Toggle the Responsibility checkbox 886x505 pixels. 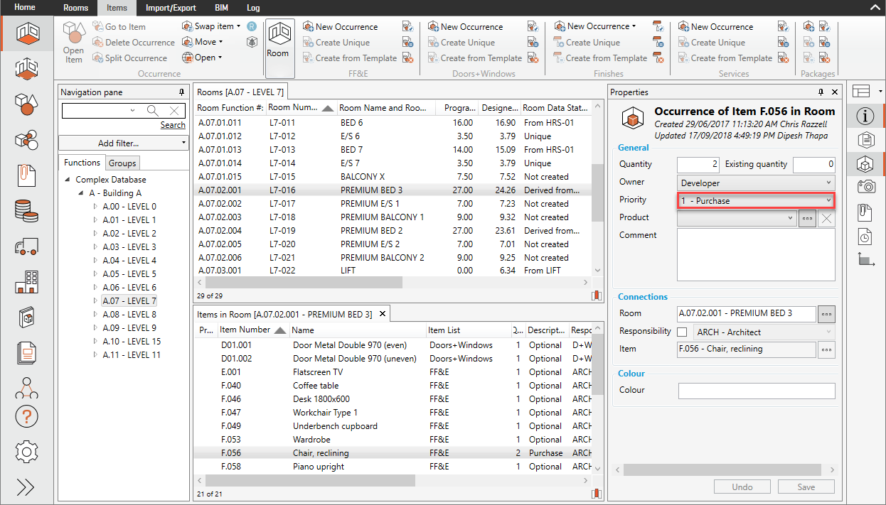click(682, 332)
